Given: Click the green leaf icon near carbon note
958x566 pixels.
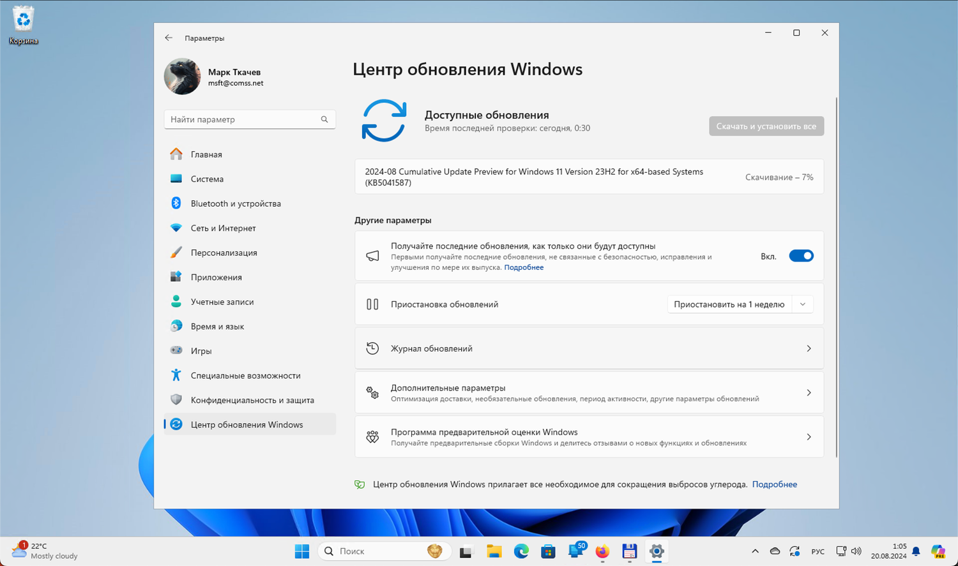Looking at the screenshot, I should click(x=360, y=484).
